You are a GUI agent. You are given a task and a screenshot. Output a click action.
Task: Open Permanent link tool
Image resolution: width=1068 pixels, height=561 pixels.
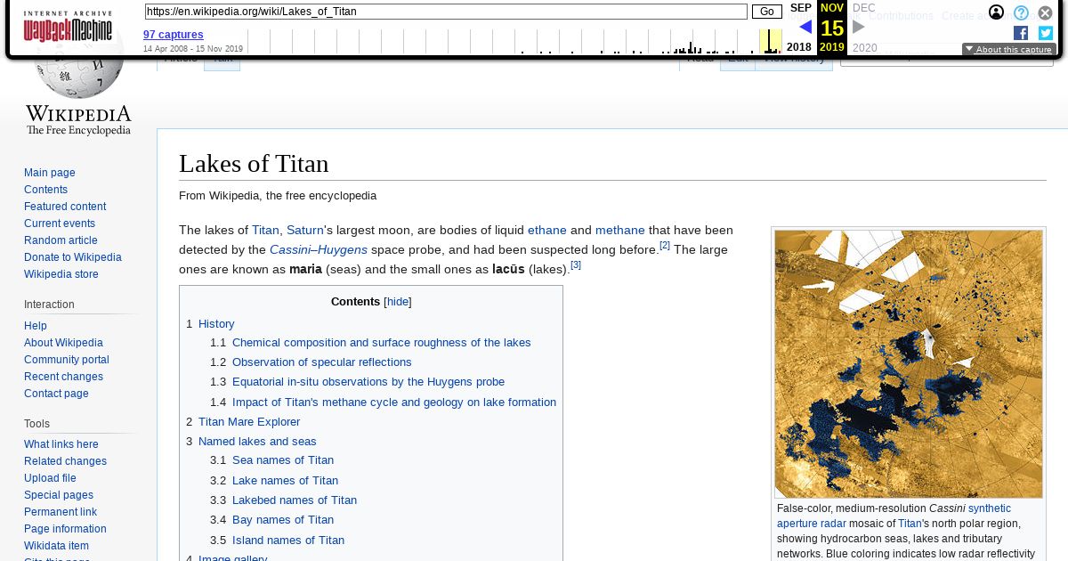(61, 512)
